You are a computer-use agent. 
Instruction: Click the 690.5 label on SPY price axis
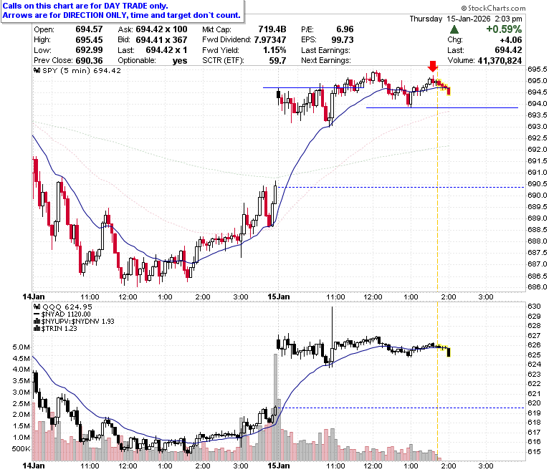[x=537, y=184]
